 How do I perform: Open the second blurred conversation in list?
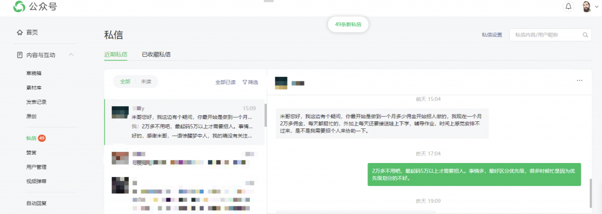pos(184,158)
